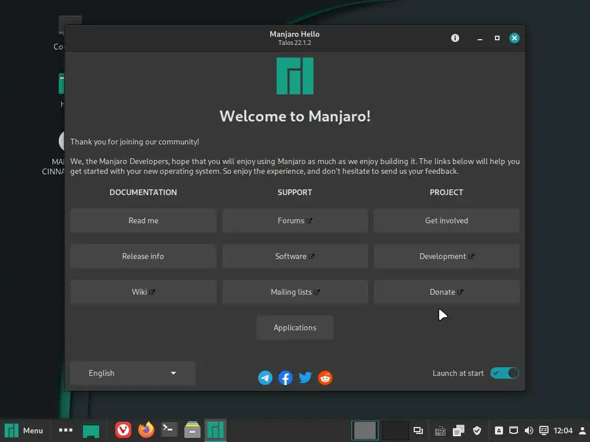590x442 pixels.
Task: Open the file manager from the panel
Action: pyautogui.click(x=192, y=430)
